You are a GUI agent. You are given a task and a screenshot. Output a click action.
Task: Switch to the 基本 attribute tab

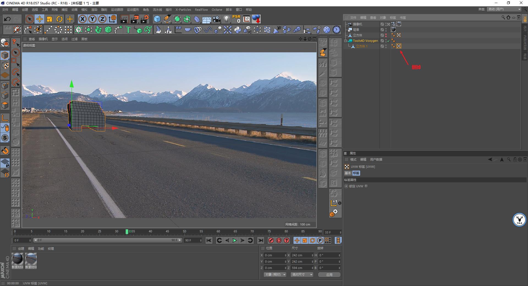(x=348, y=173)
